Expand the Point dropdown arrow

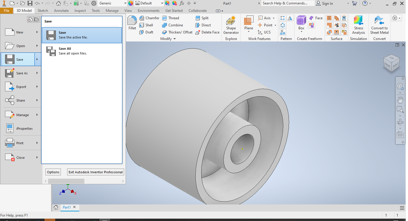pyautogui.click(x=275, y=25)
